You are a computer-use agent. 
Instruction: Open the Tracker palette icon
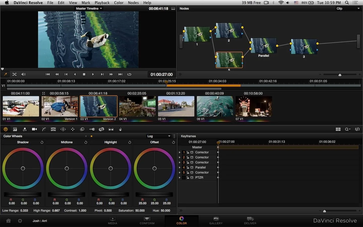73,129
